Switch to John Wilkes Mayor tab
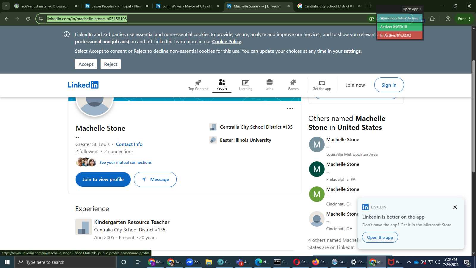Image resolution: width=476 pixels, height=268 pixels. (187, 6)
